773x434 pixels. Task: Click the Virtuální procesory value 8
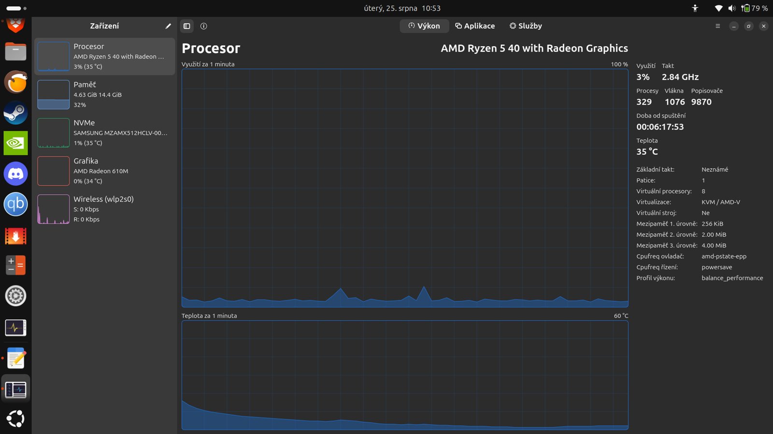(703, 191)
